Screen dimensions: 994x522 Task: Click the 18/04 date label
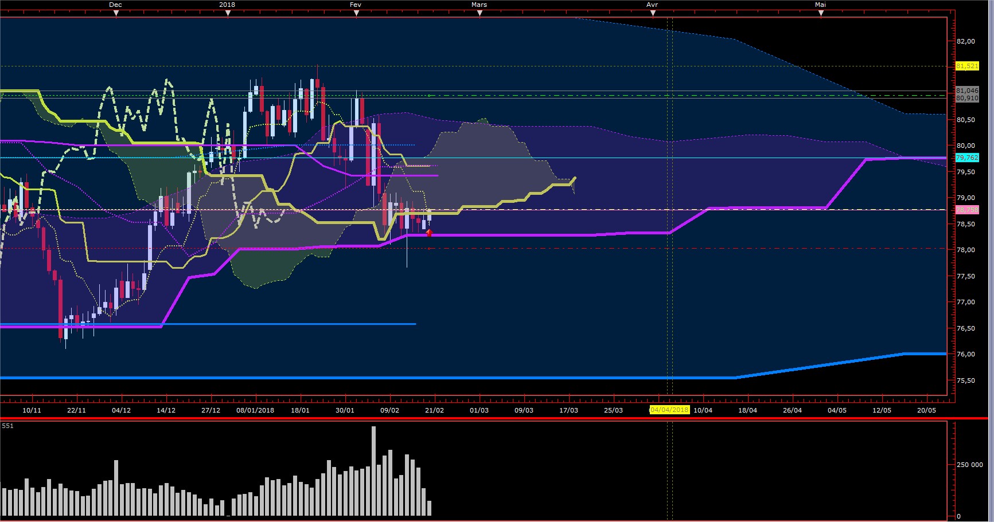[x=747, y=410]
